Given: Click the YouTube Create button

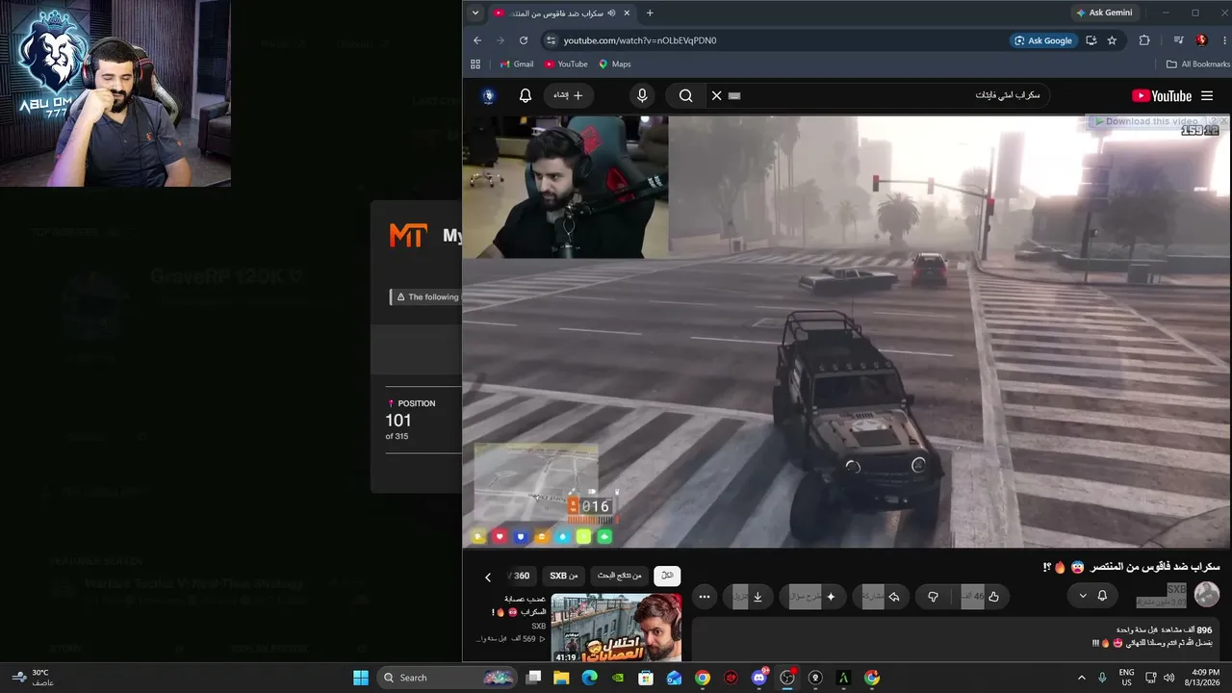Looking at the screenshot, I should (568, 95).
